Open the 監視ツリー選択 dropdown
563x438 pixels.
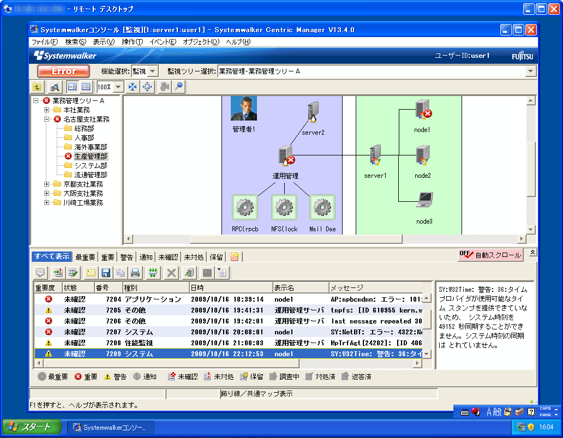(531, 71)
